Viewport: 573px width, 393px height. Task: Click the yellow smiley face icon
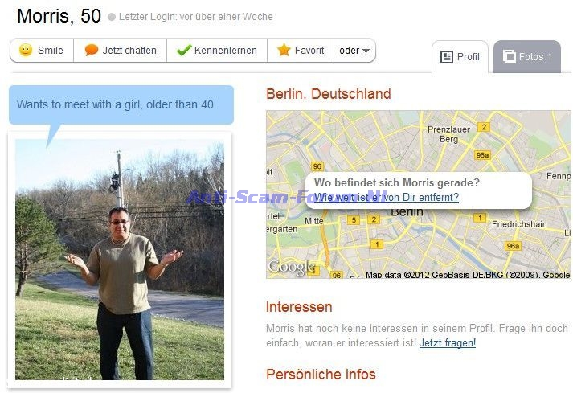click(26, 50)
